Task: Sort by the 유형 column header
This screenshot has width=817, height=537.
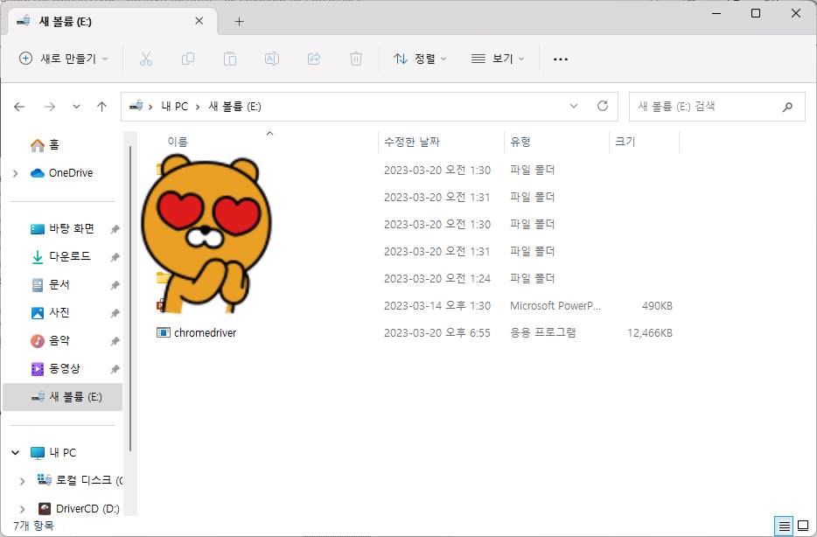Action: click(x=520, y=142)
